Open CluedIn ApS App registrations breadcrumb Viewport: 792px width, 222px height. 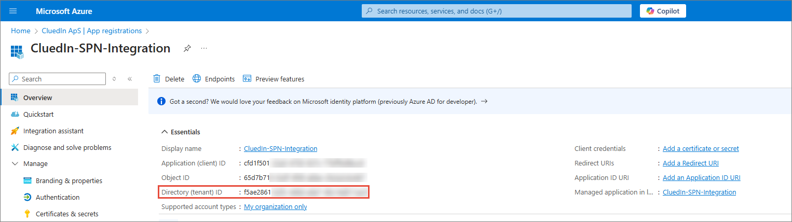click(92, 31)
